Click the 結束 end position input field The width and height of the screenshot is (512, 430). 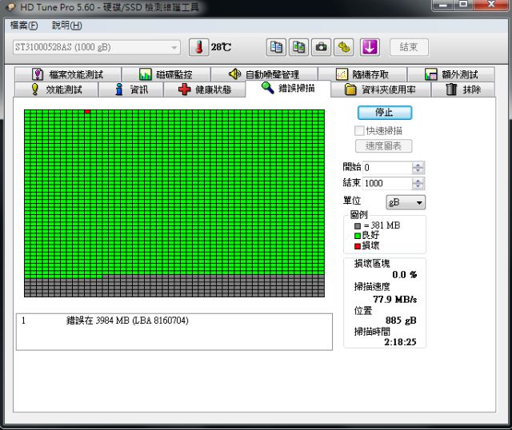387,183
